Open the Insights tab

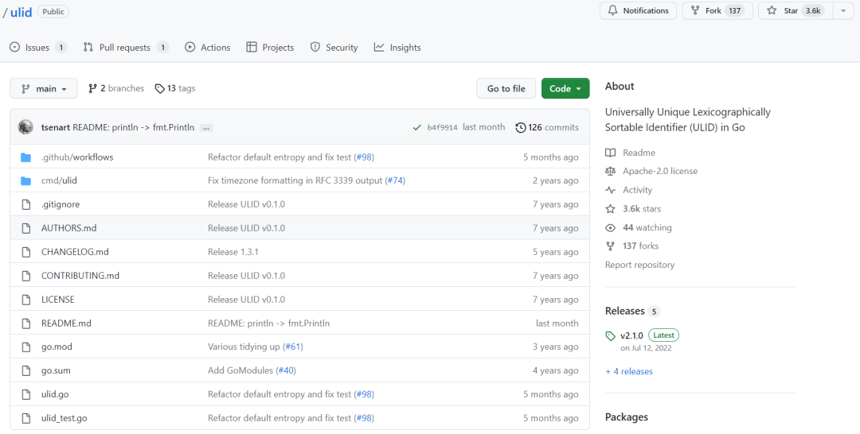[x=397, y=48]
